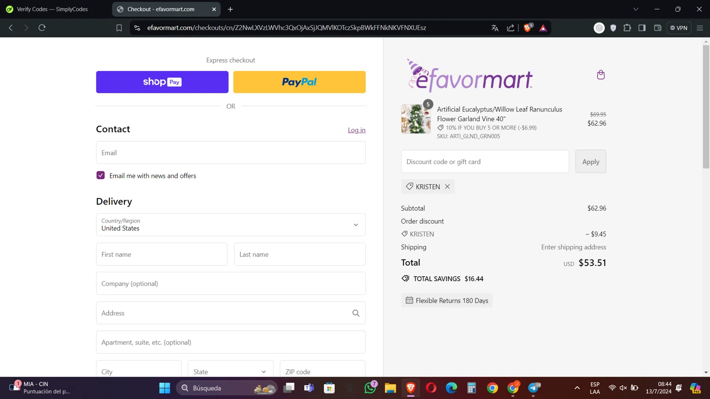Open the shopping bag cart icon
The height and width of the screenshot is (399, 710).
coord(601,75)
